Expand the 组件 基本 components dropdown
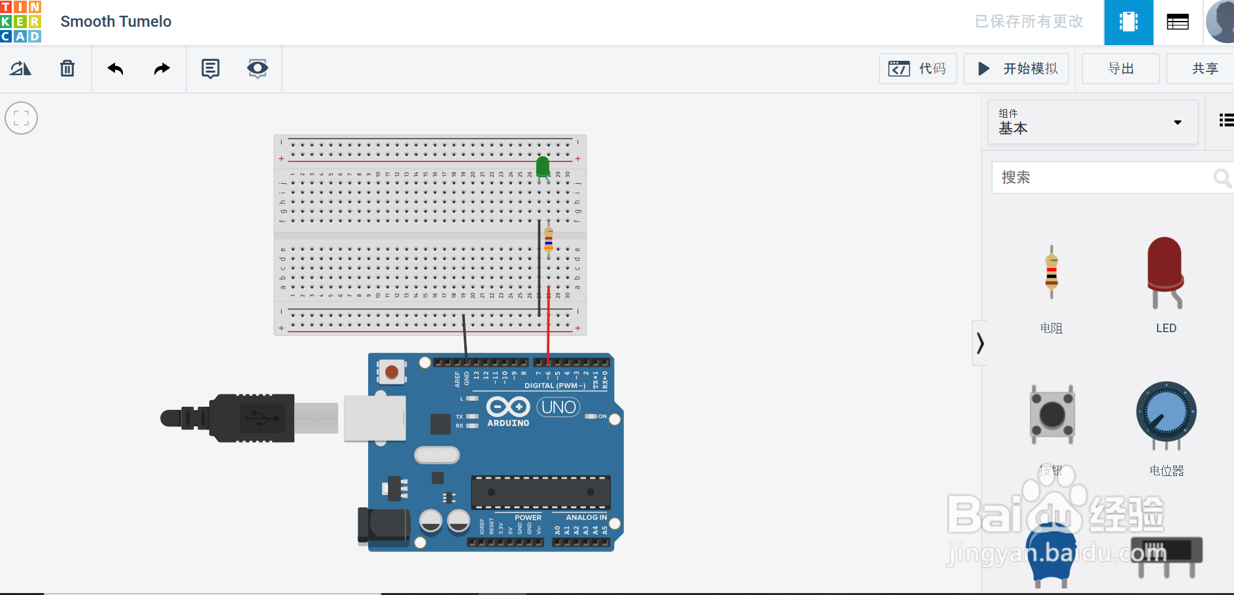 coord(1092,122)
